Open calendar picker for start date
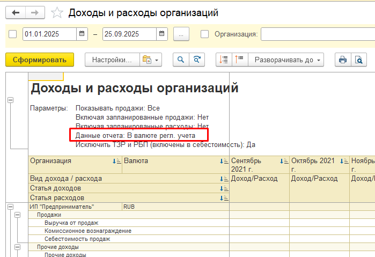The height and width of the screenshot is (257, 375). 82,34
